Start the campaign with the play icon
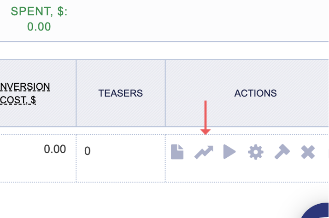The height and width of the screenshot is (218, 329). (x=229, y=152)
